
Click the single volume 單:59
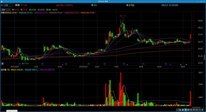click(x=94, y=5)
